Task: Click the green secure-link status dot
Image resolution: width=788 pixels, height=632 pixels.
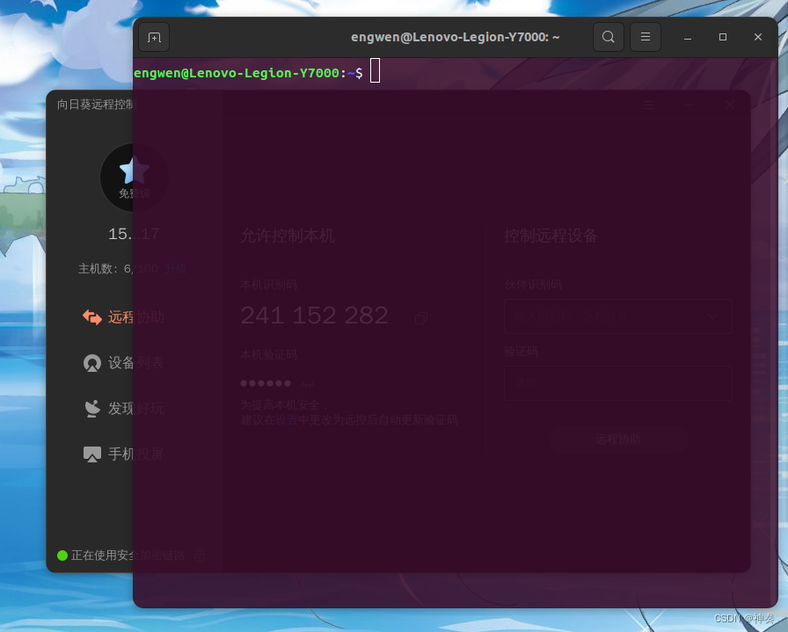Action: [x=62, y=556]
